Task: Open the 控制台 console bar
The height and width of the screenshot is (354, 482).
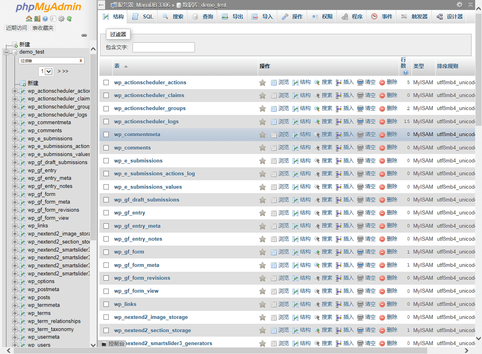Action: tap(113, 344)
